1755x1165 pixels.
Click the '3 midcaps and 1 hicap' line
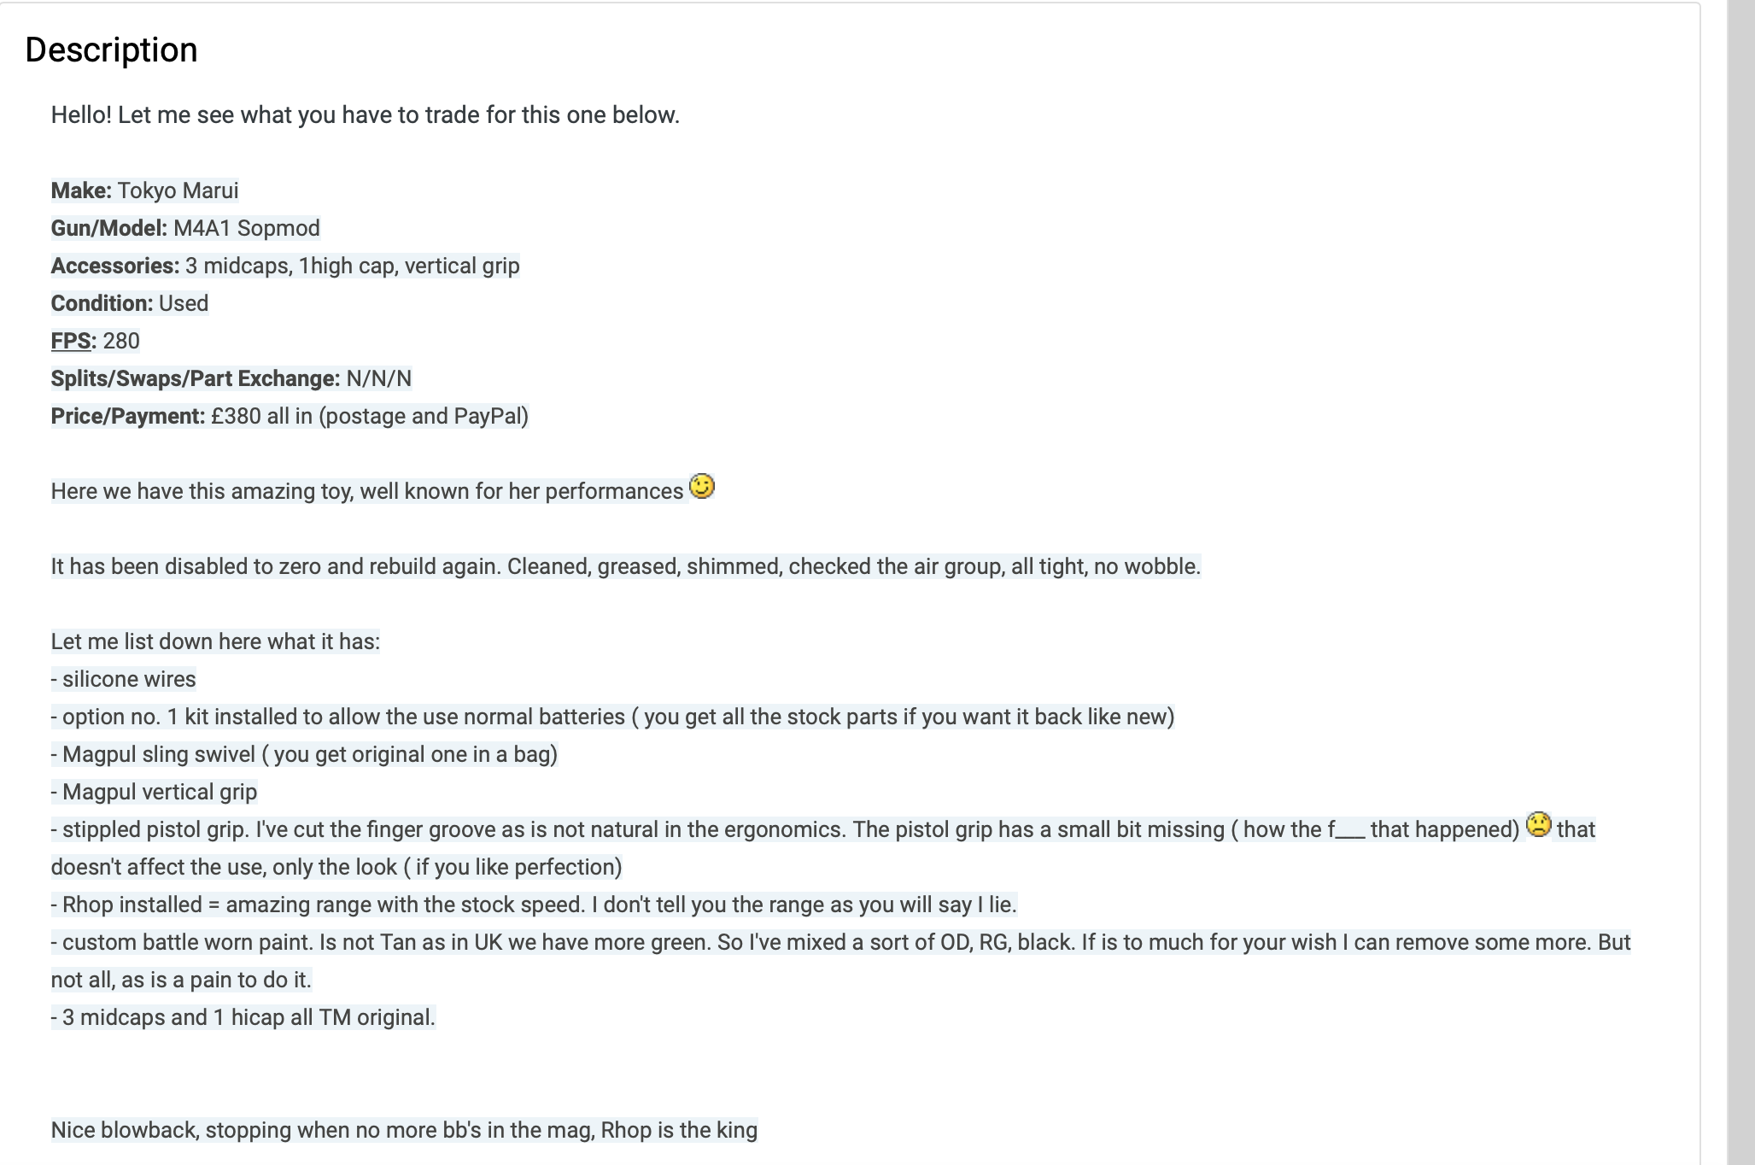243,1017
